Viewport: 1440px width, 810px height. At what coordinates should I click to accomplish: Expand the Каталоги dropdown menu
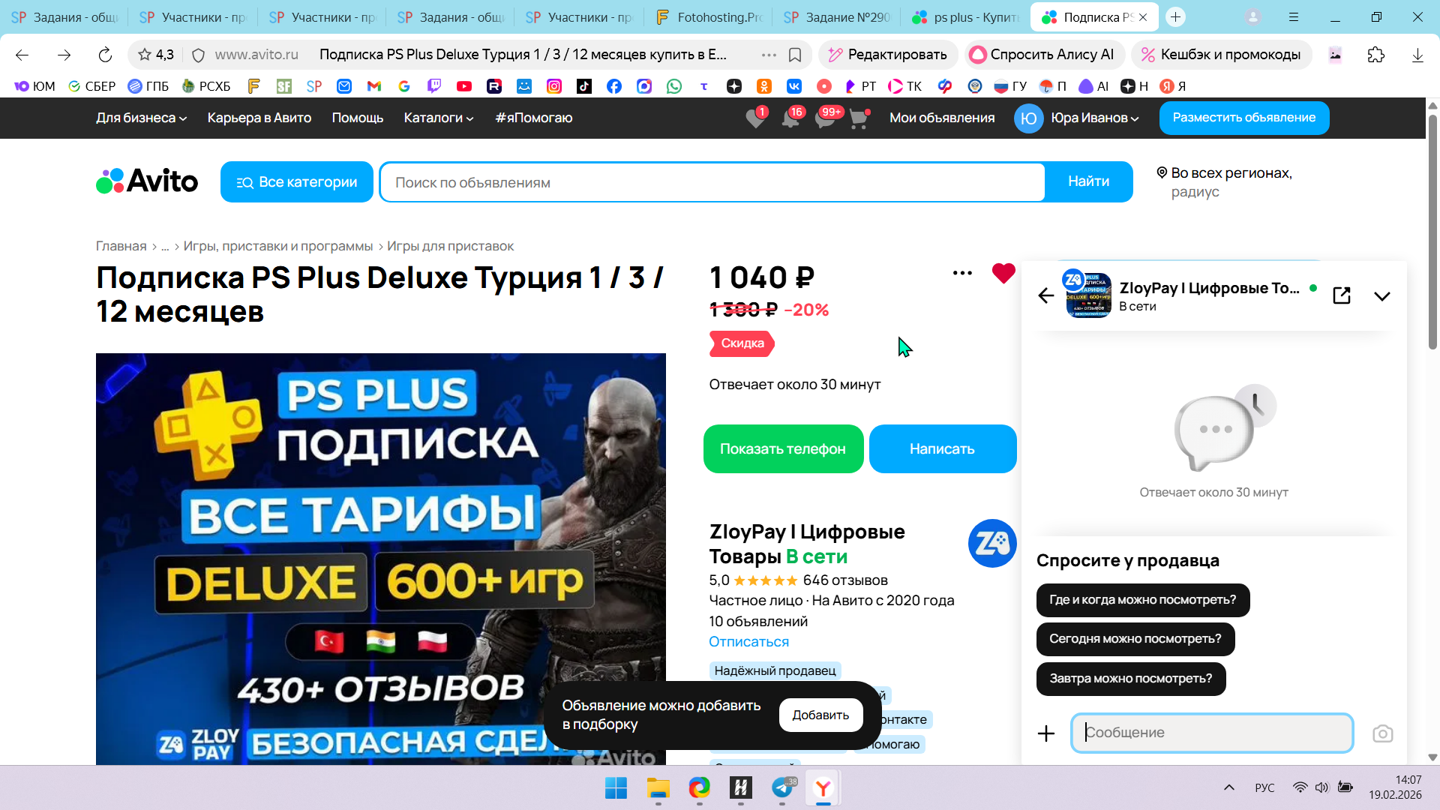click(438, 118)
